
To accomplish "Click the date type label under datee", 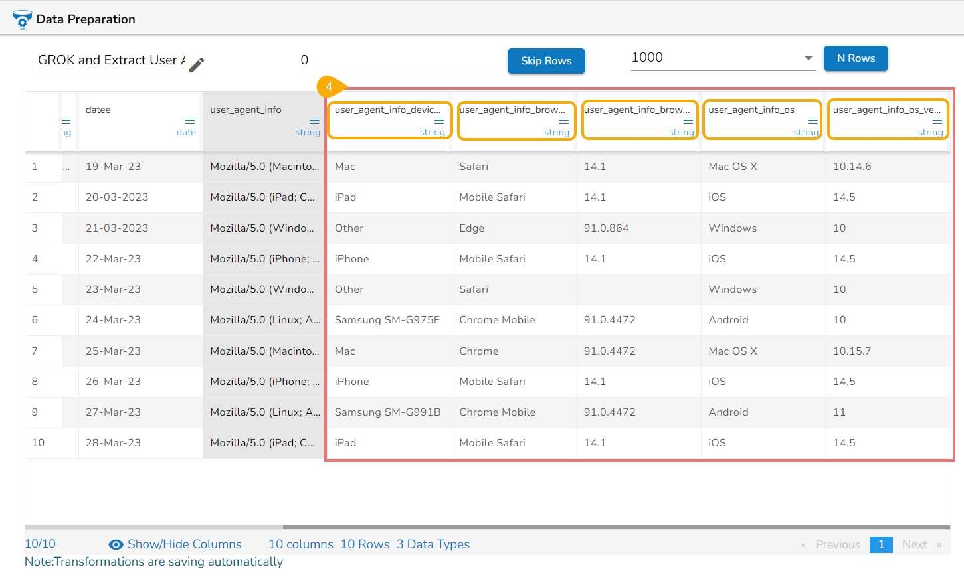I will coord(186,133).
